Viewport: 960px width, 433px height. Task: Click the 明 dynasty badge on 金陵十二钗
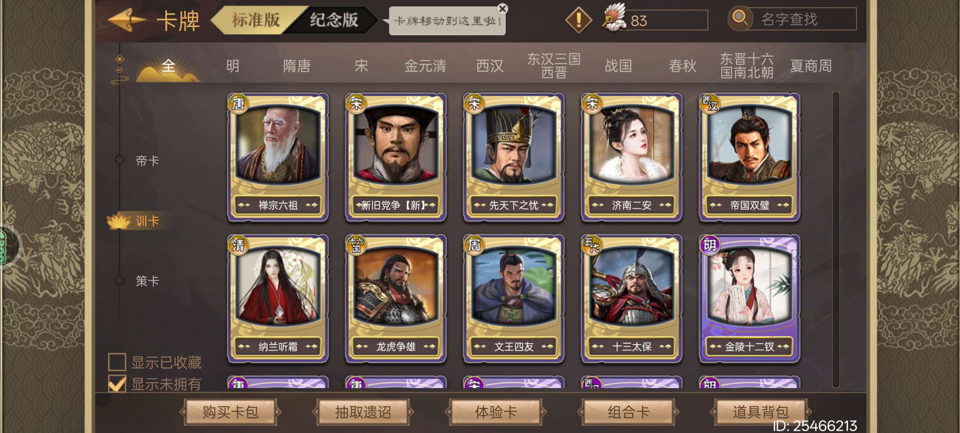pyautogui.click(x=710, y=245)
